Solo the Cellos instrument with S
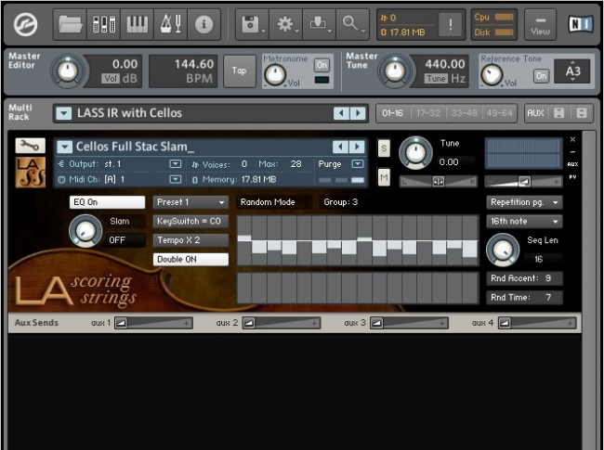Image resolution: width=604 pixels, height=450 pixels. click(384, 148)
